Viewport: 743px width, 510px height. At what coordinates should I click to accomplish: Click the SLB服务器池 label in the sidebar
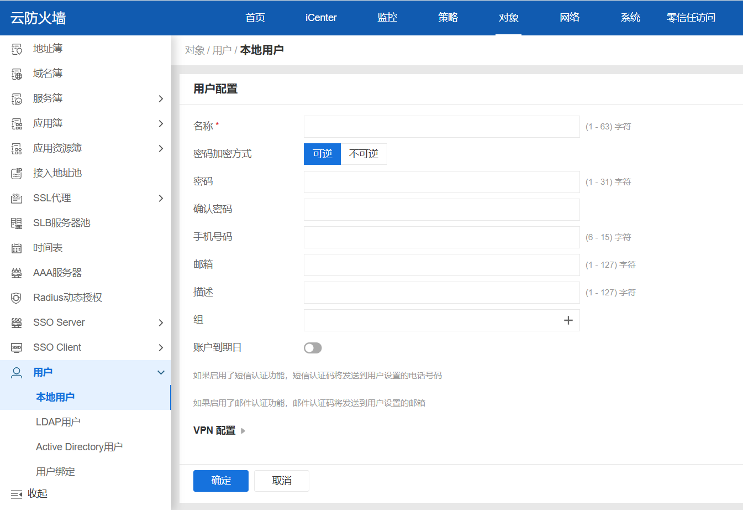(62, 223)
